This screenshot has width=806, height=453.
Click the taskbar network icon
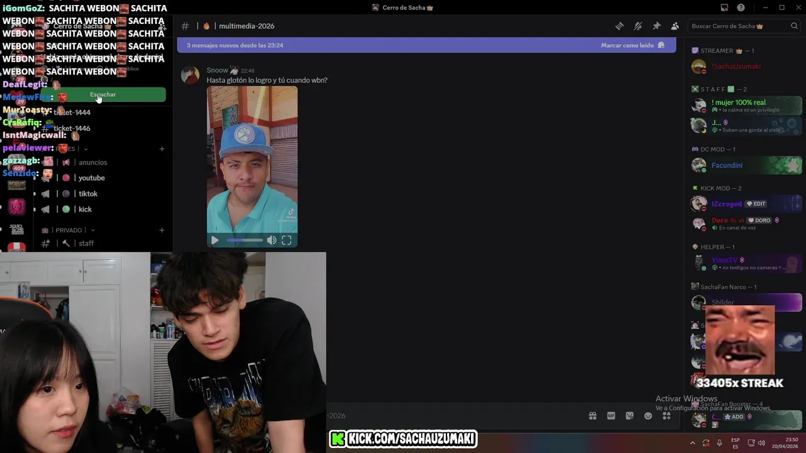click(751, 443)
